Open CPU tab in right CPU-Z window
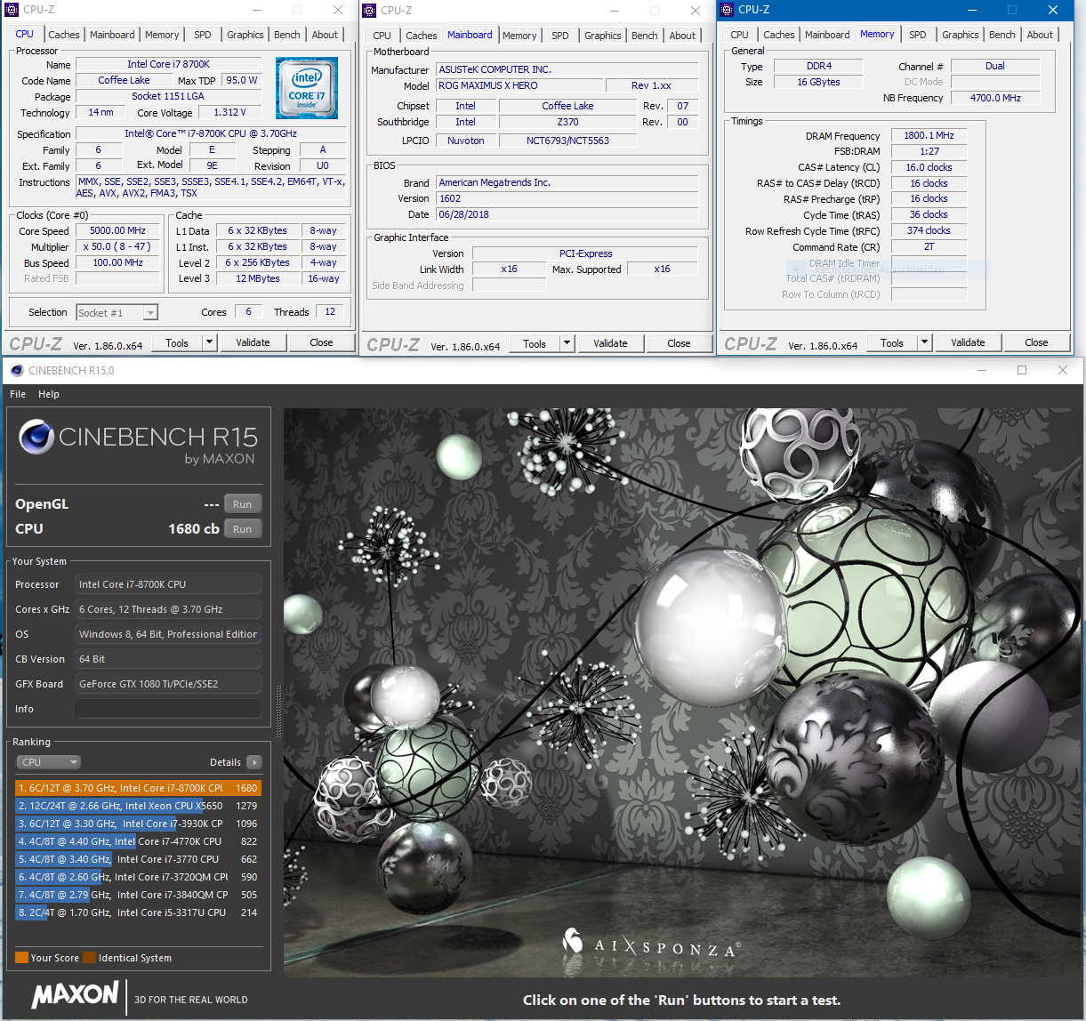The height and width of the screenshot is (1021, 1086). 739,35
